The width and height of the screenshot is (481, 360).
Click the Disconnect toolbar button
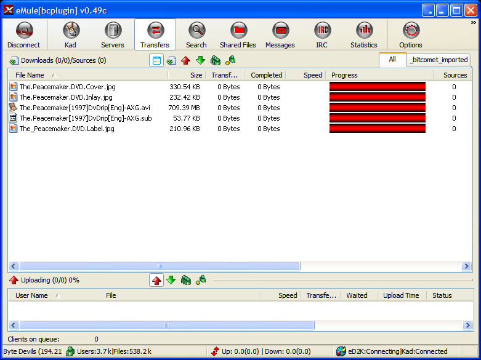[23, 34]
